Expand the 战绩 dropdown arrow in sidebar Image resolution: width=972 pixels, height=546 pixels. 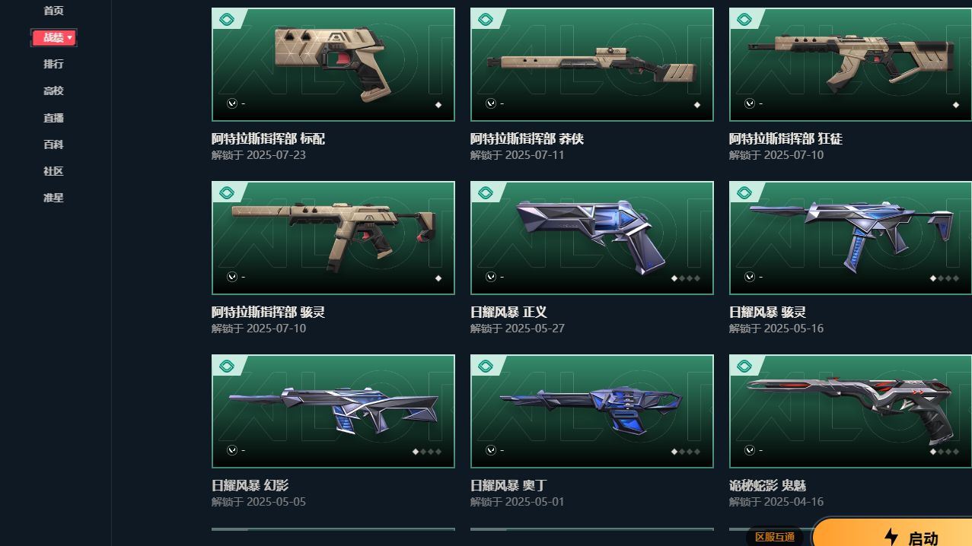pos(70,37)
